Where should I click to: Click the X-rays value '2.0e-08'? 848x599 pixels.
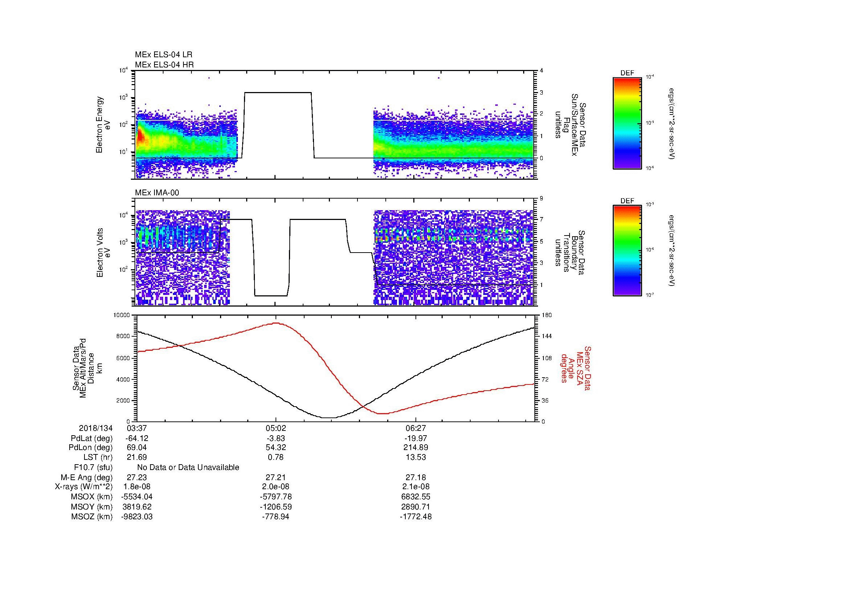[x=276, y=487]
